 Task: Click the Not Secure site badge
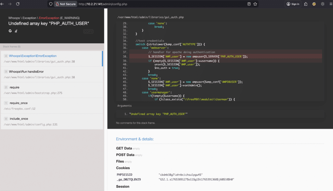pyautogui.click(x=65, y=4)
